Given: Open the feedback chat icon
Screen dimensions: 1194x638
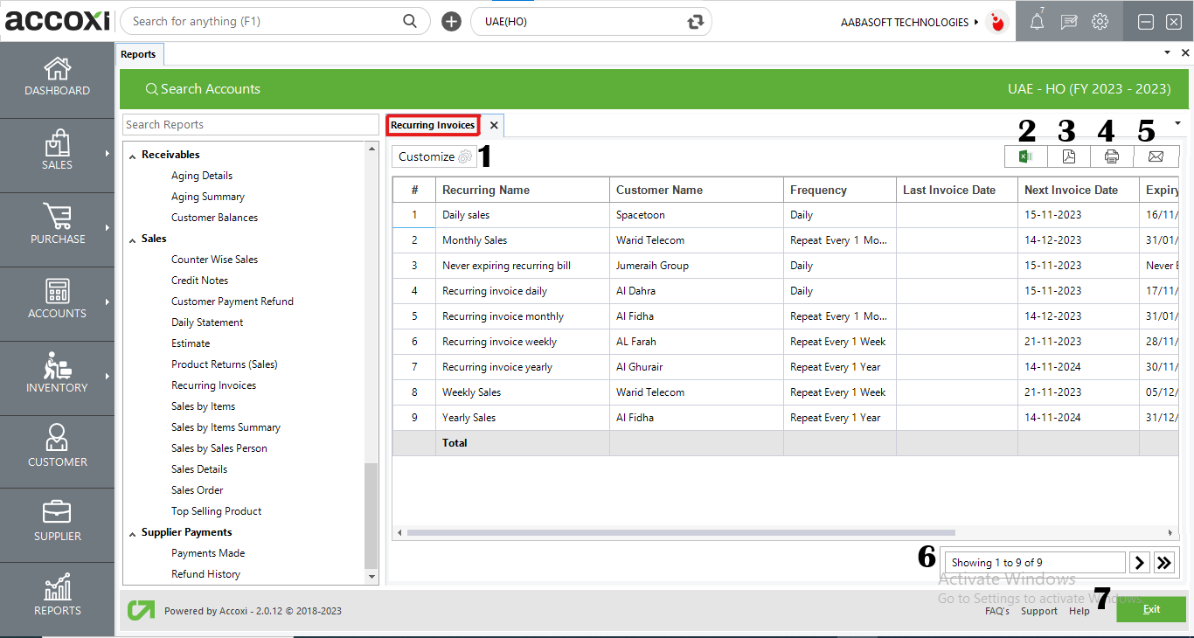Looking at the screenshot, I should 1068,21.
